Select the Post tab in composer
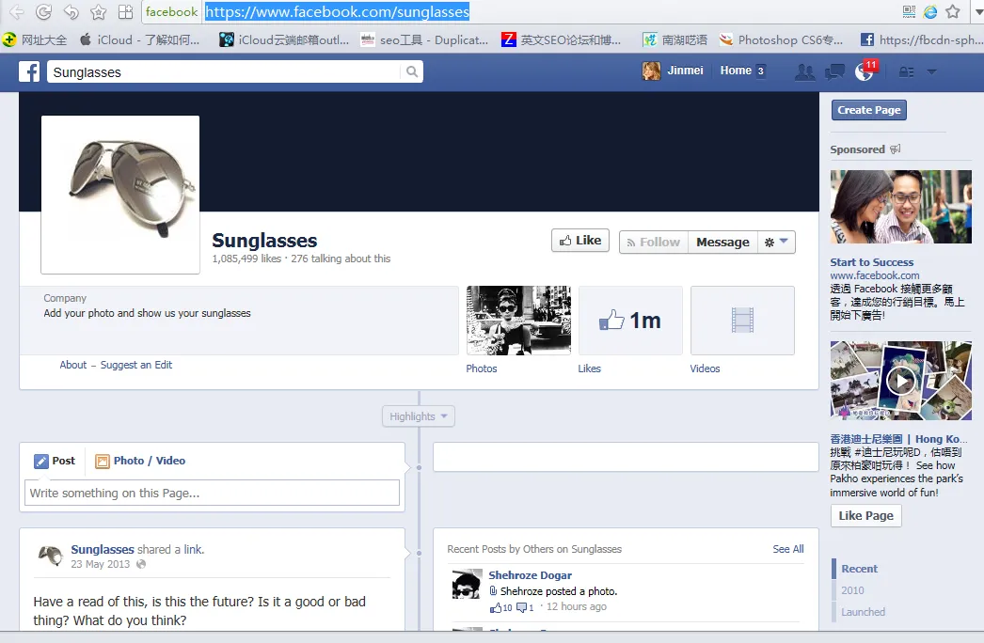The width and height of the screenshot is (984, 643). coord(55,461)
